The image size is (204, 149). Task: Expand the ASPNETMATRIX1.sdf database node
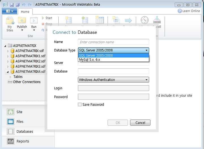8,56
